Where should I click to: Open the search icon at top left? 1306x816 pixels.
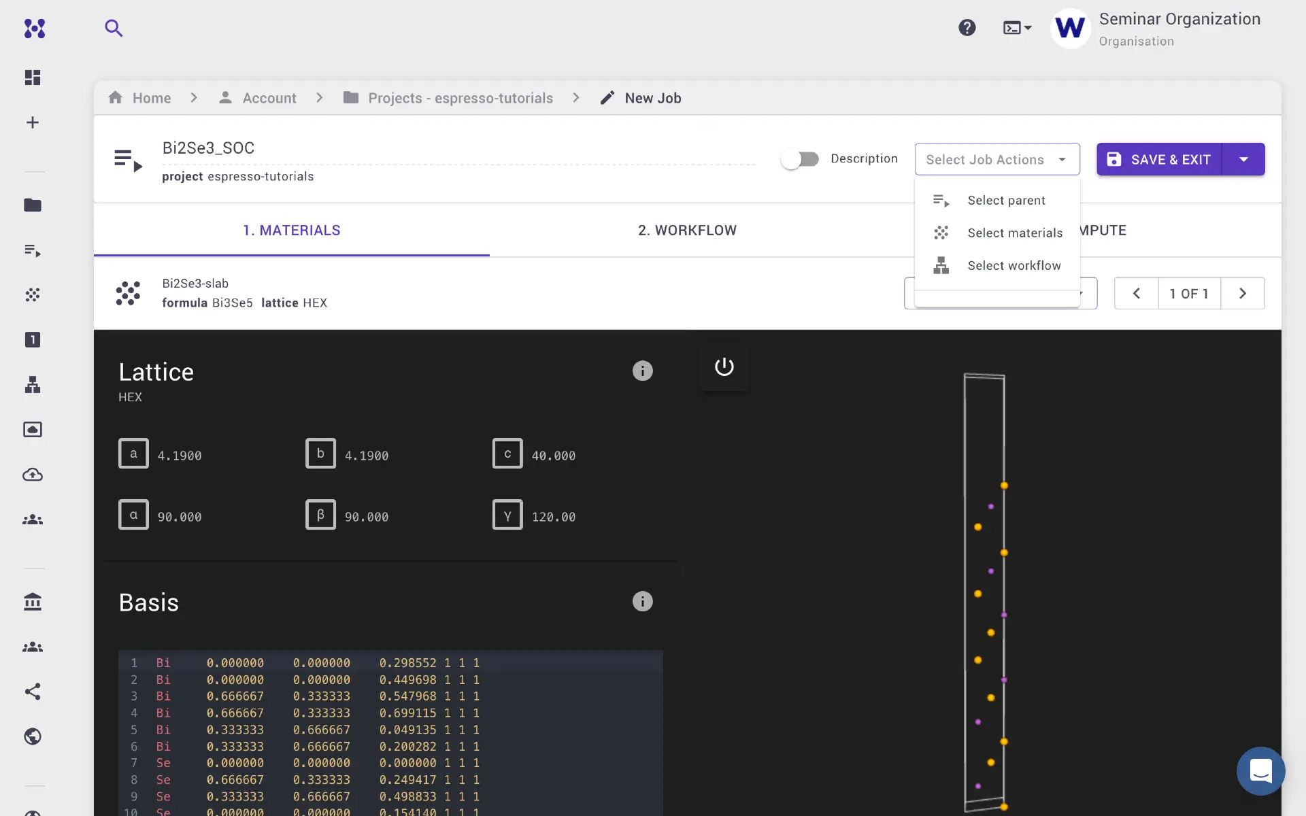114,28
